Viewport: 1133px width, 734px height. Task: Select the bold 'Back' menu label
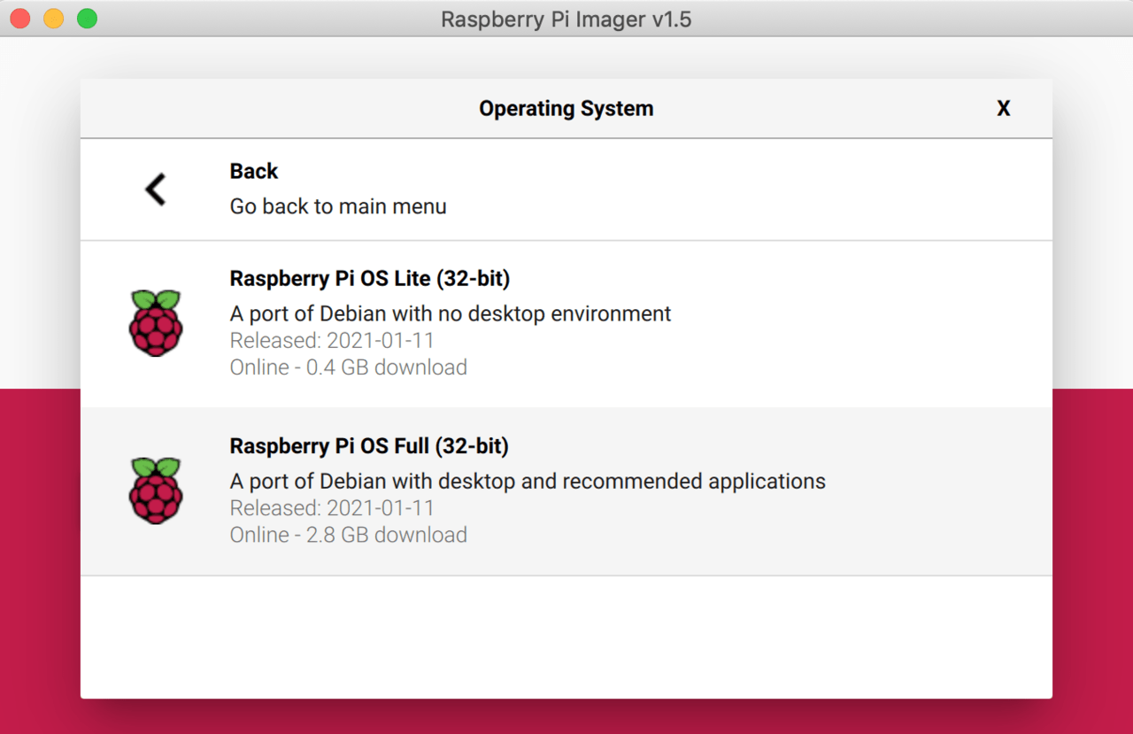[254, 172]
